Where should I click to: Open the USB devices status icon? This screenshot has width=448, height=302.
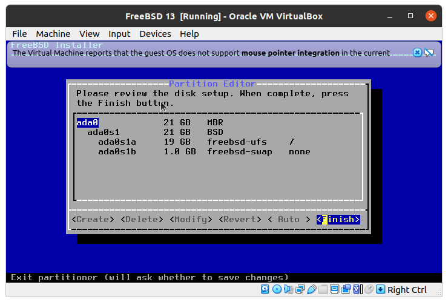point(312,289)
